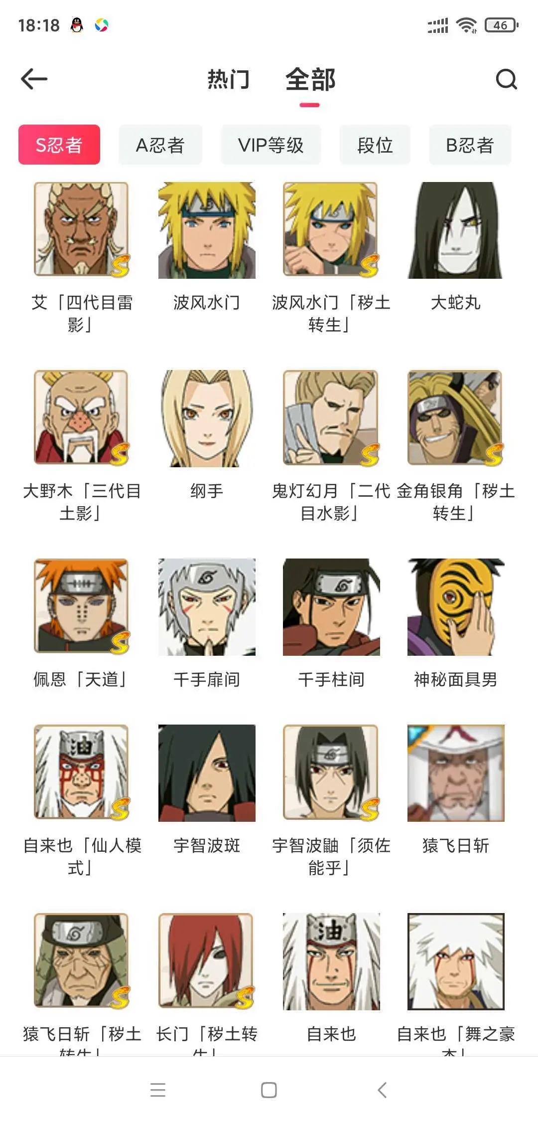Open QQ penguin status bar icon
The image size is (538, 1121).
77,24
